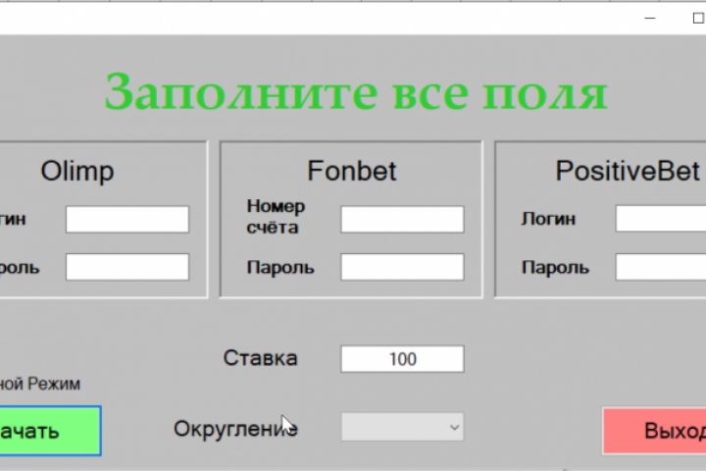Click the Номер счёта label
The width and height of the screenshot is (706, 471).
[x=276, y=217]
